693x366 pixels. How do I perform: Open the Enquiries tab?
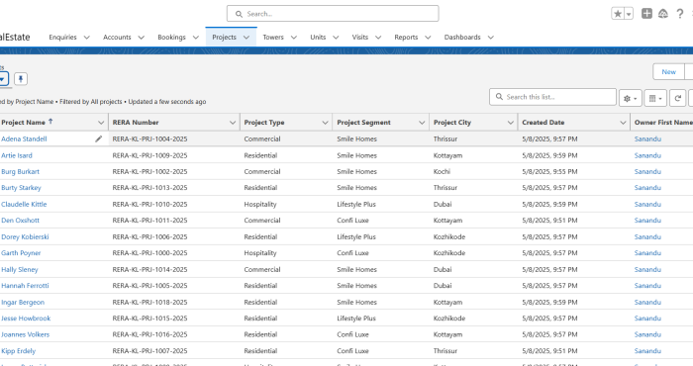pos(62,37)
